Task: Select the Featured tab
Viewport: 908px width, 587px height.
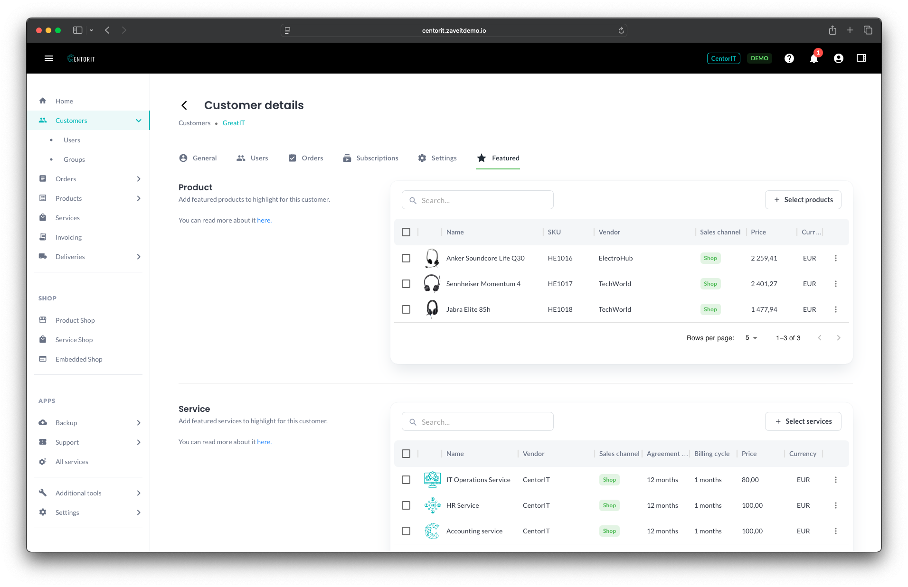Action: (498, 158)
